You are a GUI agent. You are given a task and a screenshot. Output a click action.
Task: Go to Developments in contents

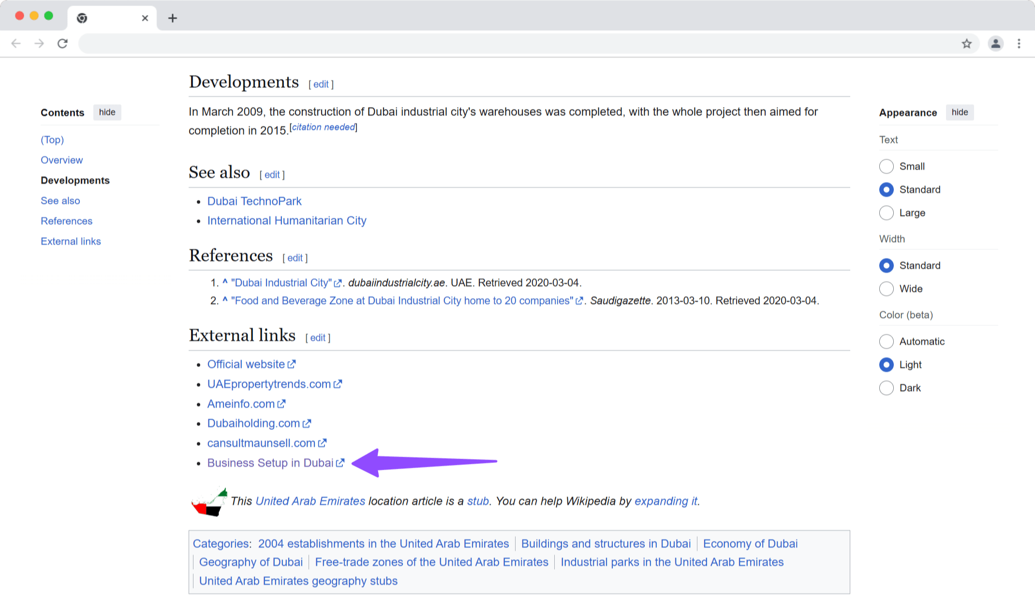point(75,180)
